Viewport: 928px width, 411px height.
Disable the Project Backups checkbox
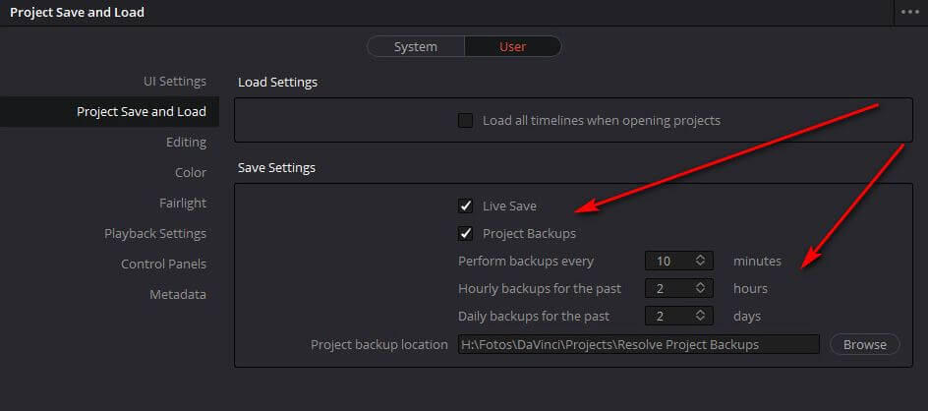pos(466,233)
